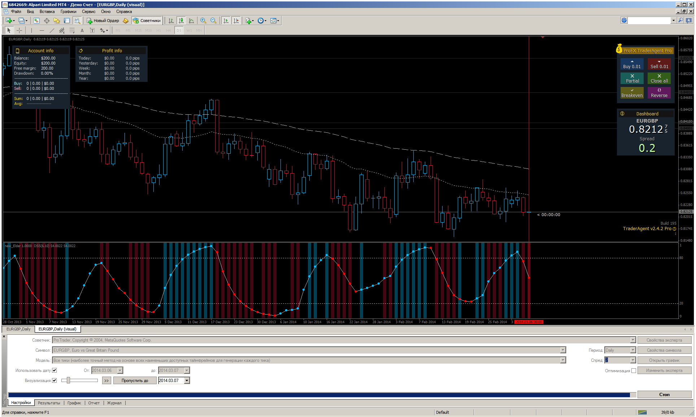The height and width of the screenshot is (417, 696).
Task: Click the New Chart toolbar icon
Action: click(x=9, y=21)
